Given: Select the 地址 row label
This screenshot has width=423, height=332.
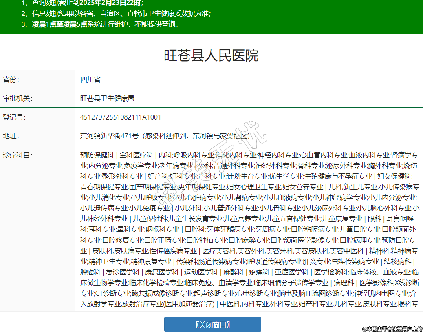Looking at the screenshot, I should [x=11, y=136].
